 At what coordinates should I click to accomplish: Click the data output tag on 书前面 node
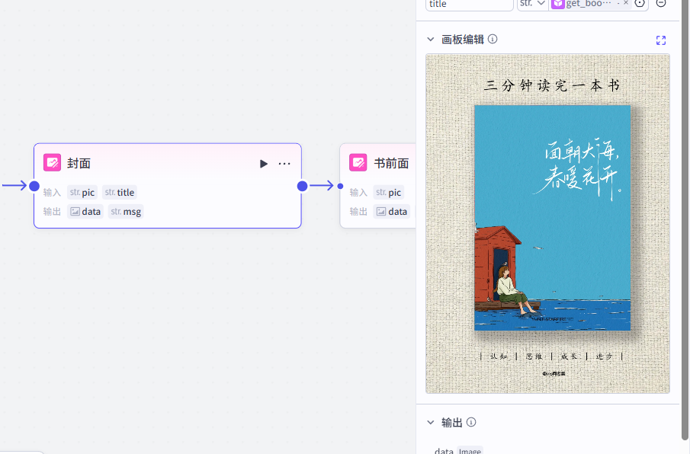tap(392, 212)
